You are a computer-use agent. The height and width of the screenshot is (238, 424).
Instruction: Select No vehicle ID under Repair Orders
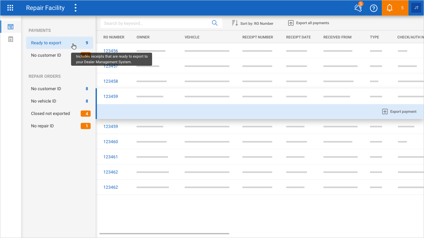[44, 101]
